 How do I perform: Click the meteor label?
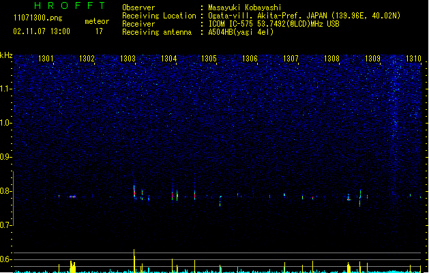97,21
